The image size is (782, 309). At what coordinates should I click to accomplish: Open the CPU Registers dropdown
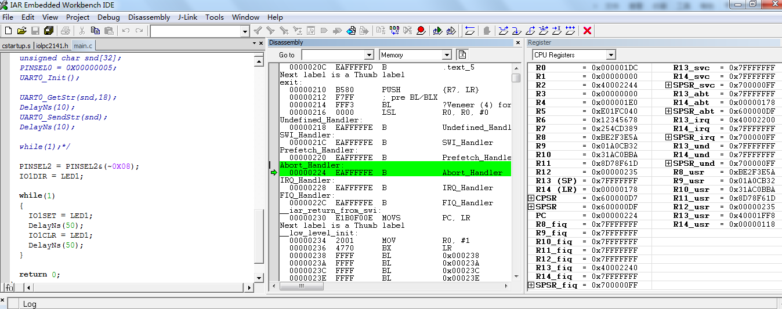point(610,55)
